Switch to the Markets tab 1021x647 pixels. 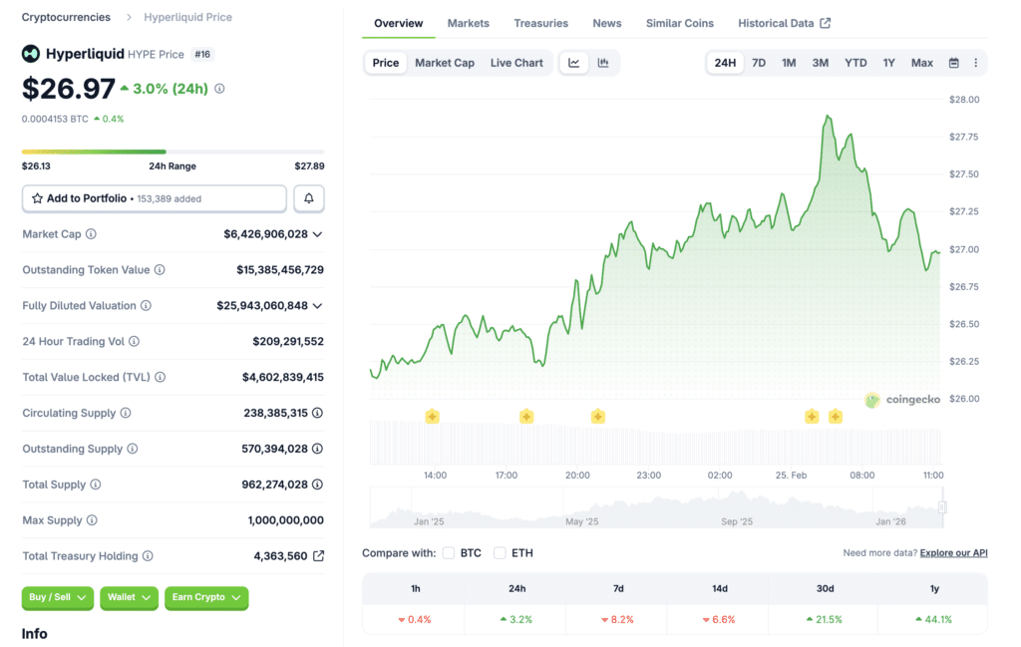pyautogui.click(x=468, y=23)
